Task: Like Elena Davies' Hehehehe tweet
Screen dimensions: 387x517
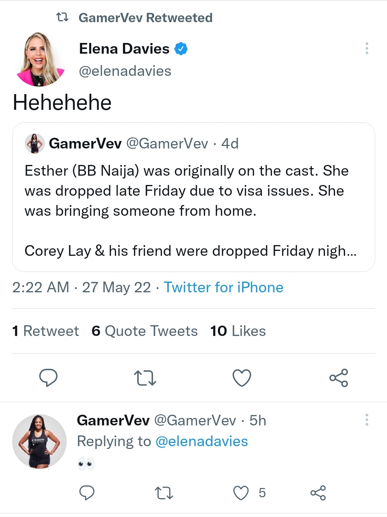Action: (x=242, y=378)
